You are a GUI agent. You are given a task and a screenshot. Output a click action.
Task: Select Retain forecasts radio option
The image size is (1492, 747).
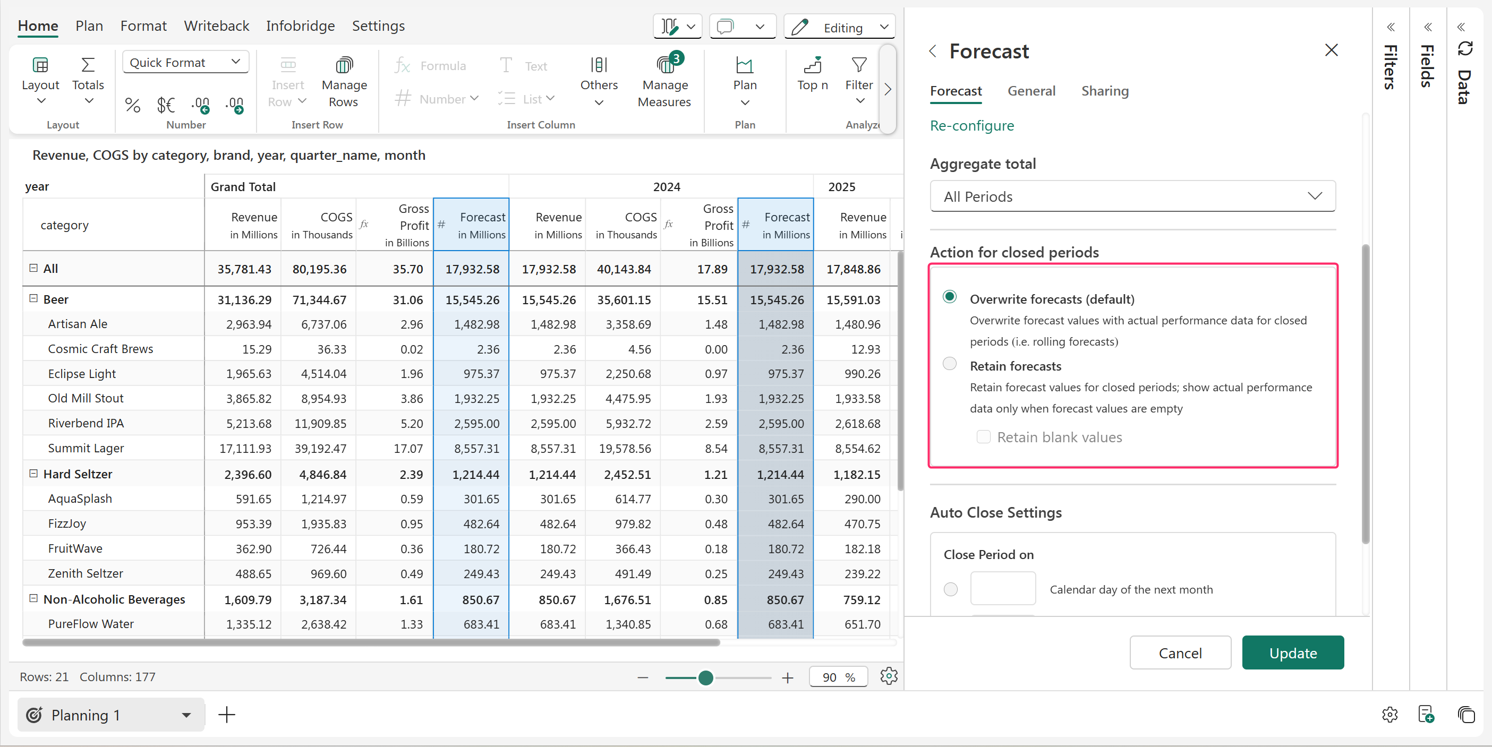(x=950, y=364)
